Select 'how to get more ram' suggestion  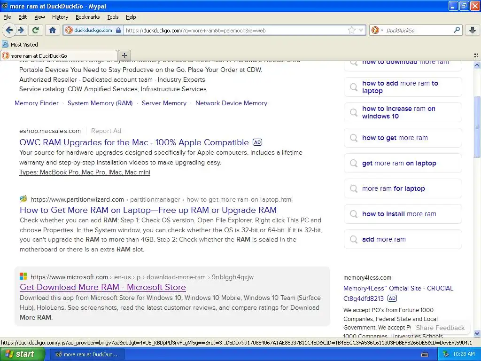click(403, 138)
